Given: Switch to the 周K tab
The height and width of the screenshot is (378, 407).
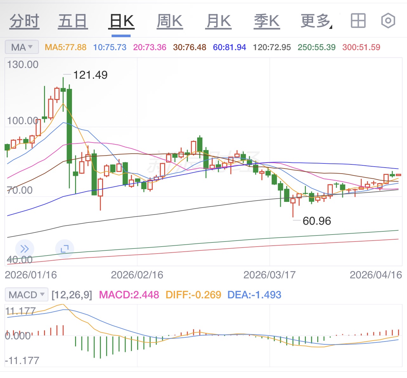Looking at the screenshot, I should (x=170, y=21).
